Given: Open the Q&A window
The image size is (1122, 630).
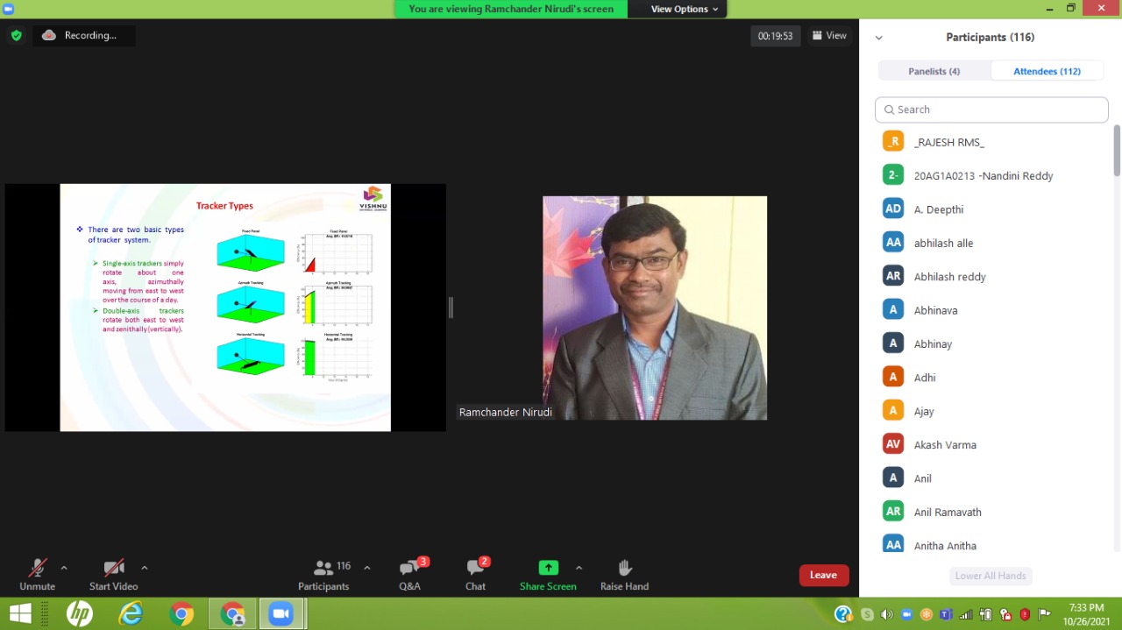Looking at the screenshot, I should tap(409, 575).
